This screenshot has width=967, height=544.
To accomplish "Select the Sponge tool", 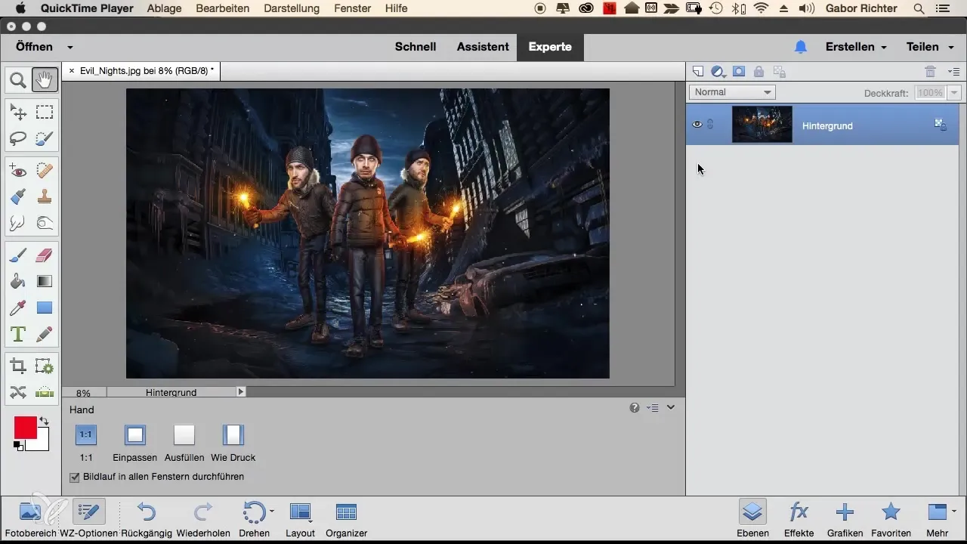I will pyautogui.click(x=45, y=223).
